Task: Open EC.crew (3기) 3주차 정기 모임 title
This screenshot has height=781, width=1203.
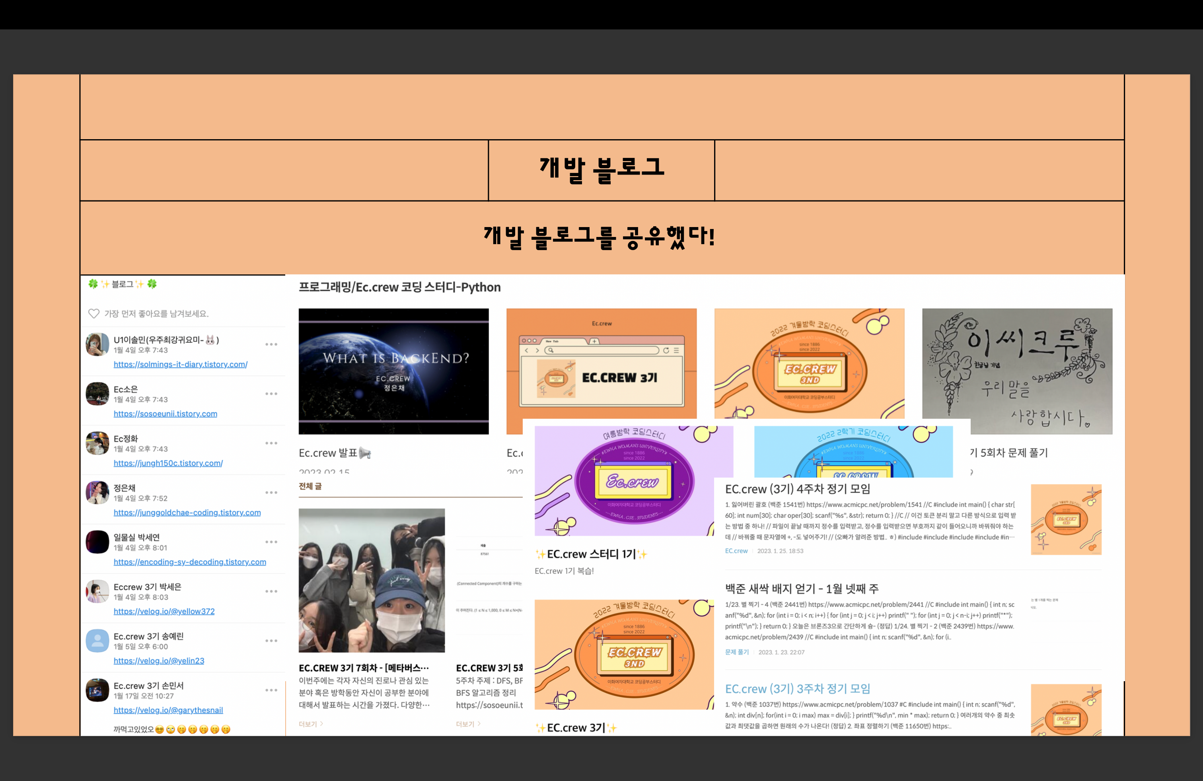Action: point(797,689)
